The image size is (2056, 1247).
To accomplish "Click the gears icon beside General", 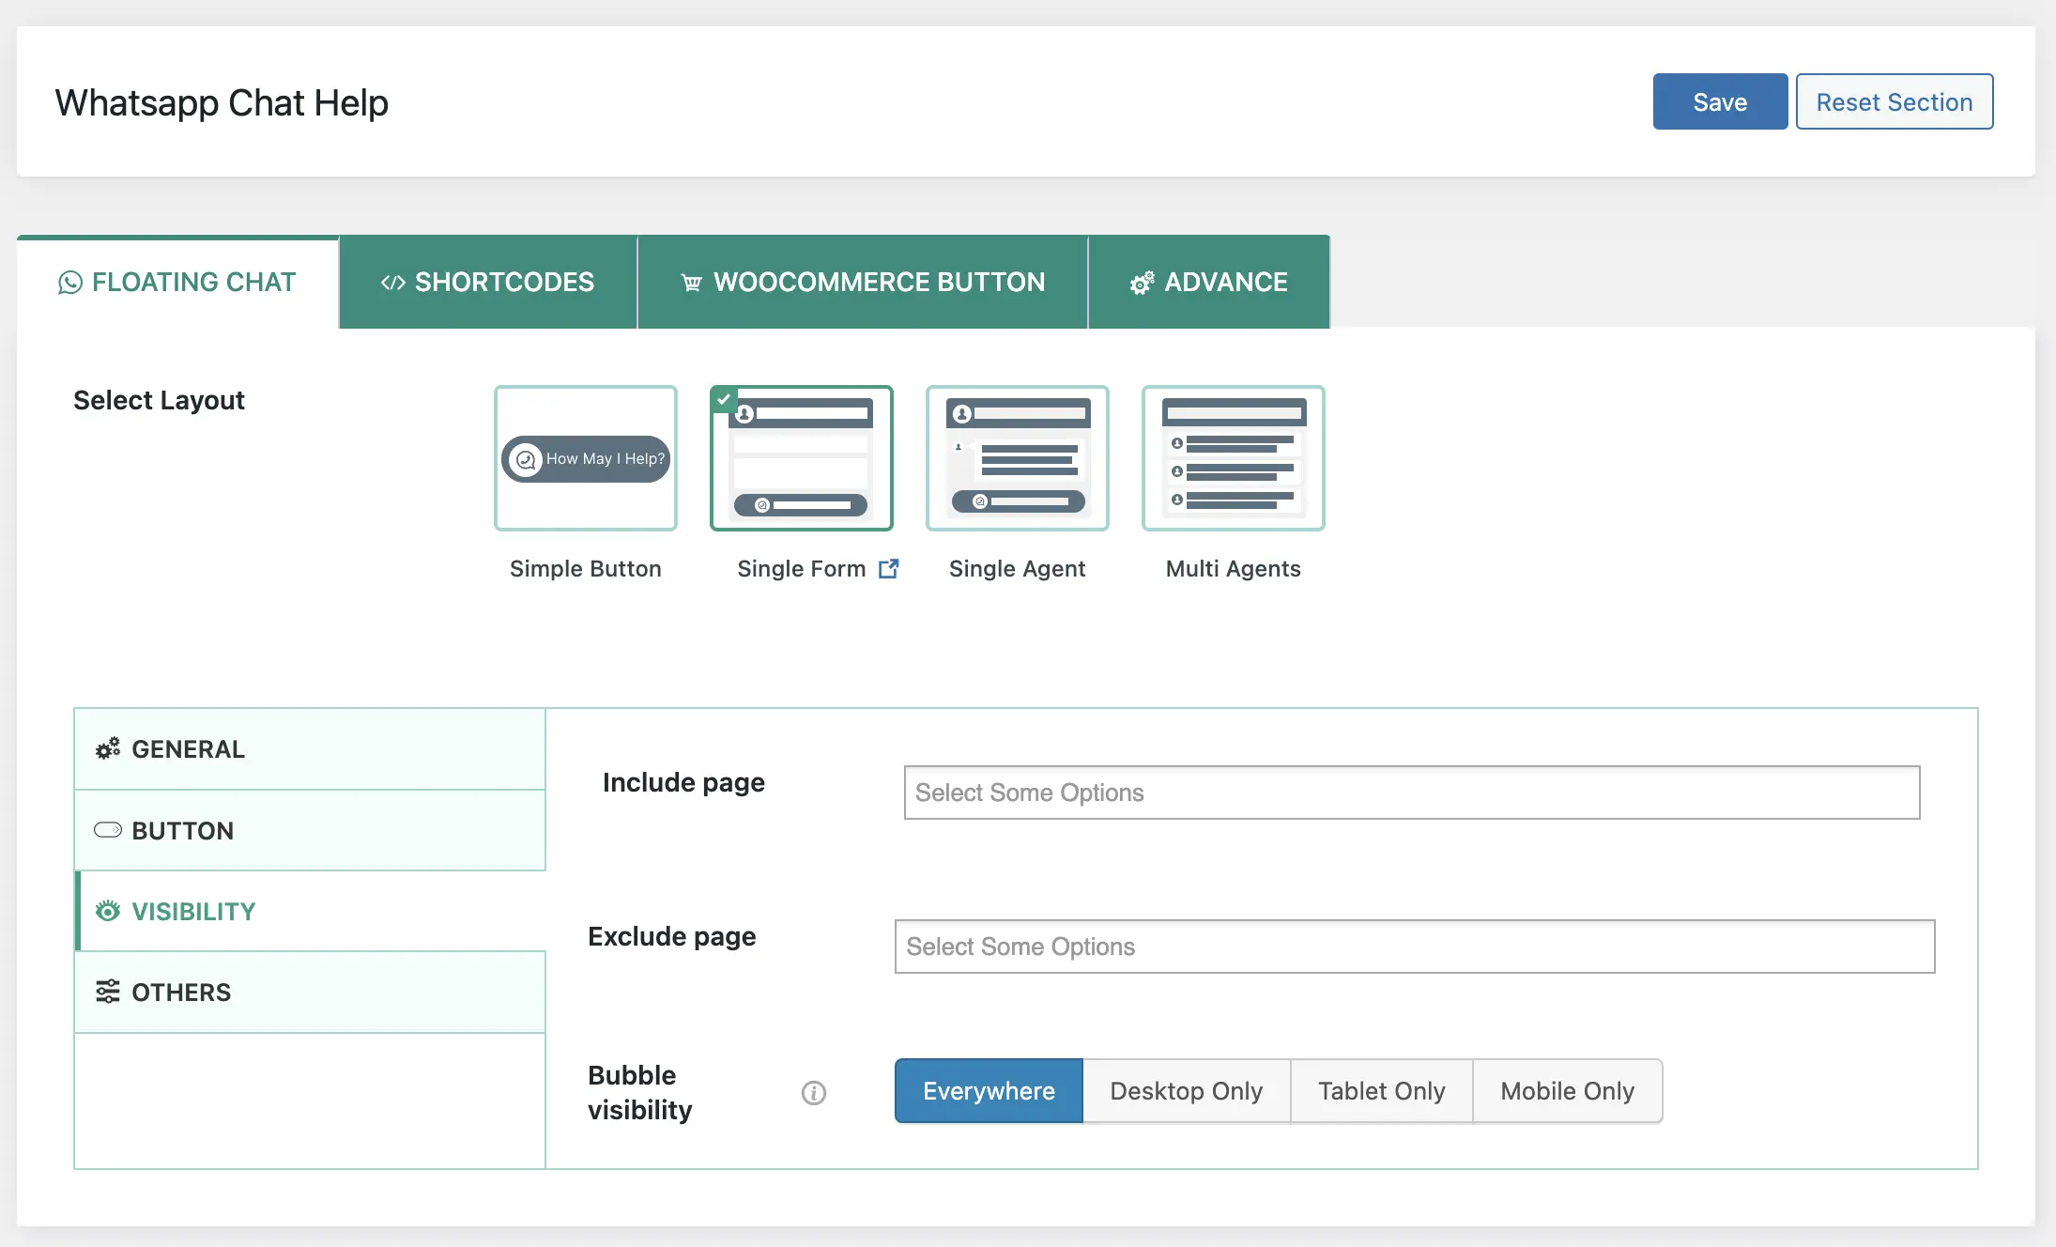I will pyautogui.click(x=108, y=748).
